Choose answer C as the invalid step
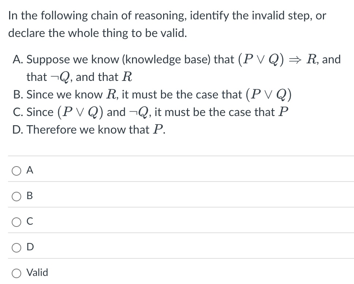 click(x=16, y=221)
